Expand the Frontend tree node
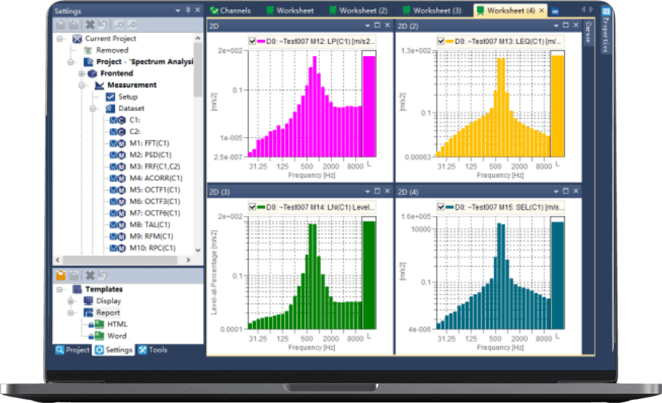Viewport: 662px width, 403px height. coord(81,74)
